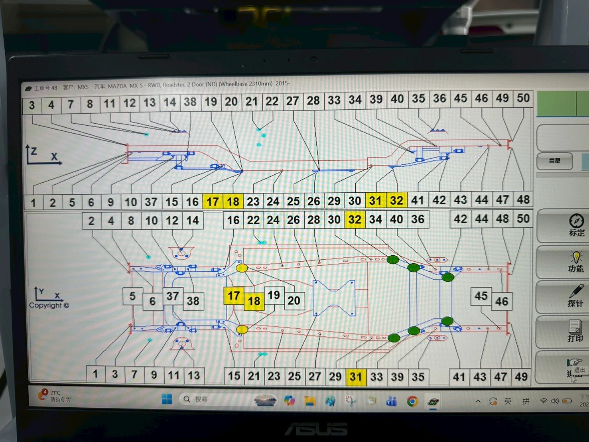Select yellow point 17 in the Z-X side view

pos(213,201)
